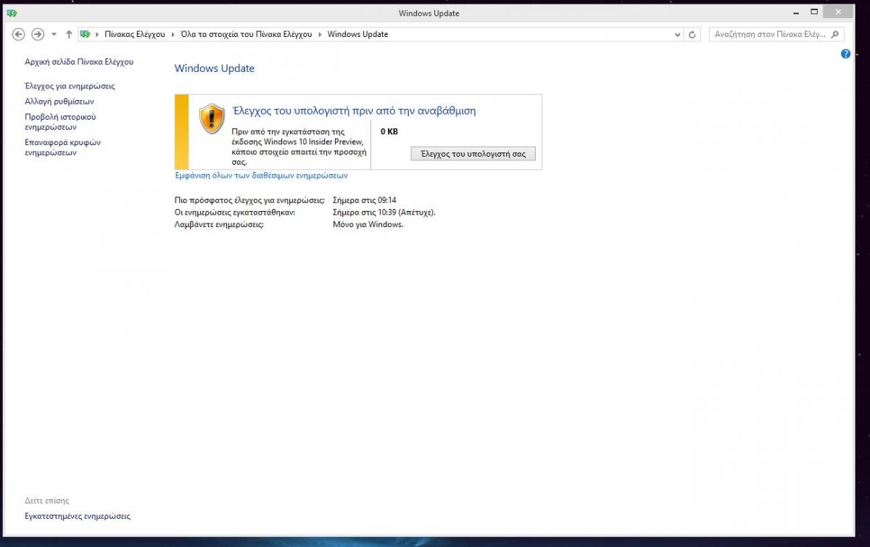Select Πίνακας Ελέγχου in the breadcrumb
870x547 pixels.
coord(135,34)
